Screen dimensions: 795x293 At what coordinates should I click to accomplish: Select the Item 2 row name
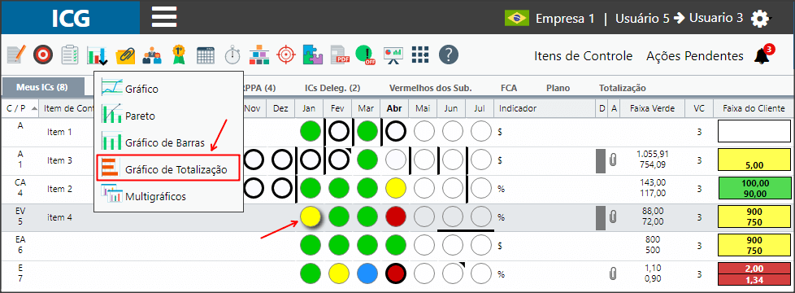point(60,189)
